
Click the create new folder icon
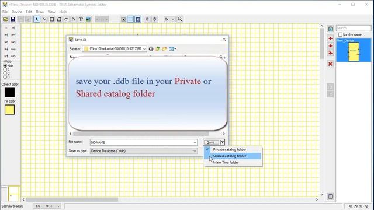[x=164, y=49]
